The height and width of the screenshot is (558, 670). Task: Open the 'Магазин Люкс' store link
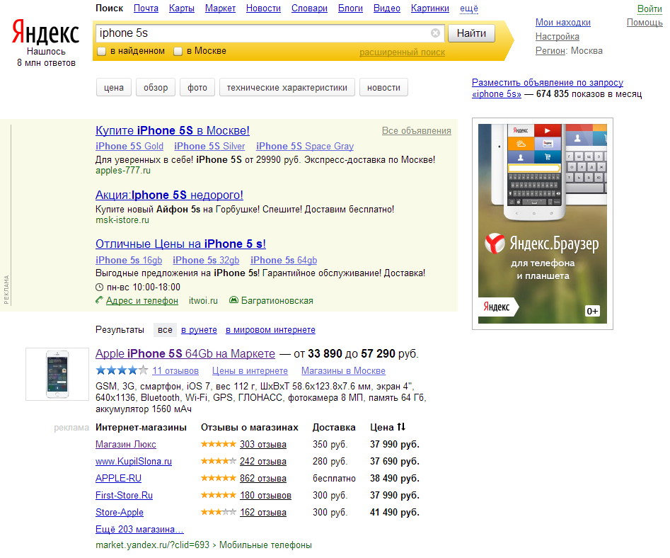click(x=126, y=444)
